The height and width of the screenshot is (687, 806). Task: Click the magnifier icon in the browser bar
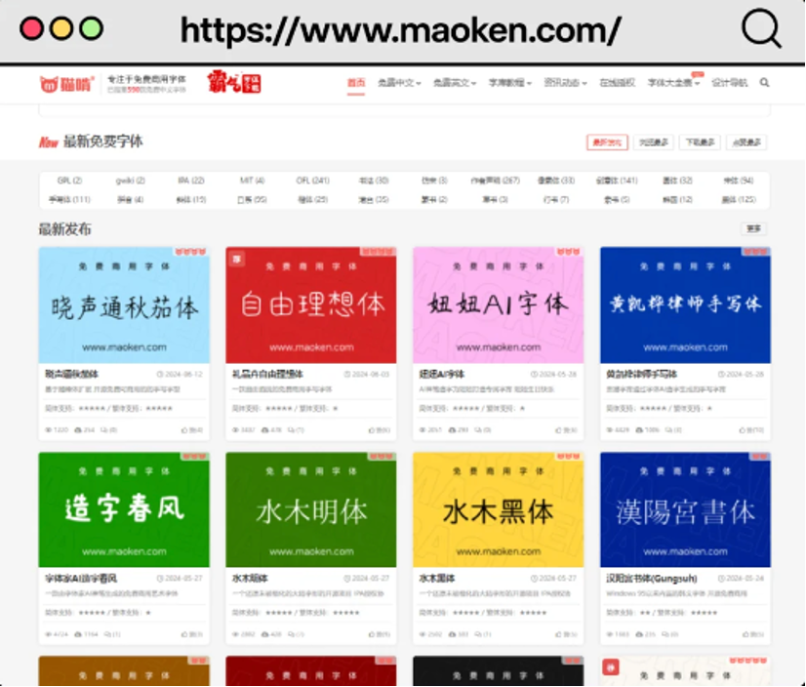pyautogui.click(x=761, y=28)
